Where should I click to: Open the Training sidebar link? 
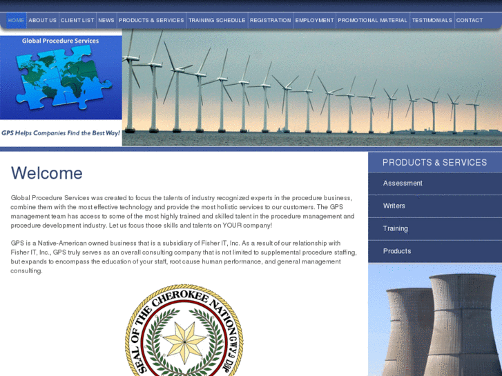pos(435,229)
